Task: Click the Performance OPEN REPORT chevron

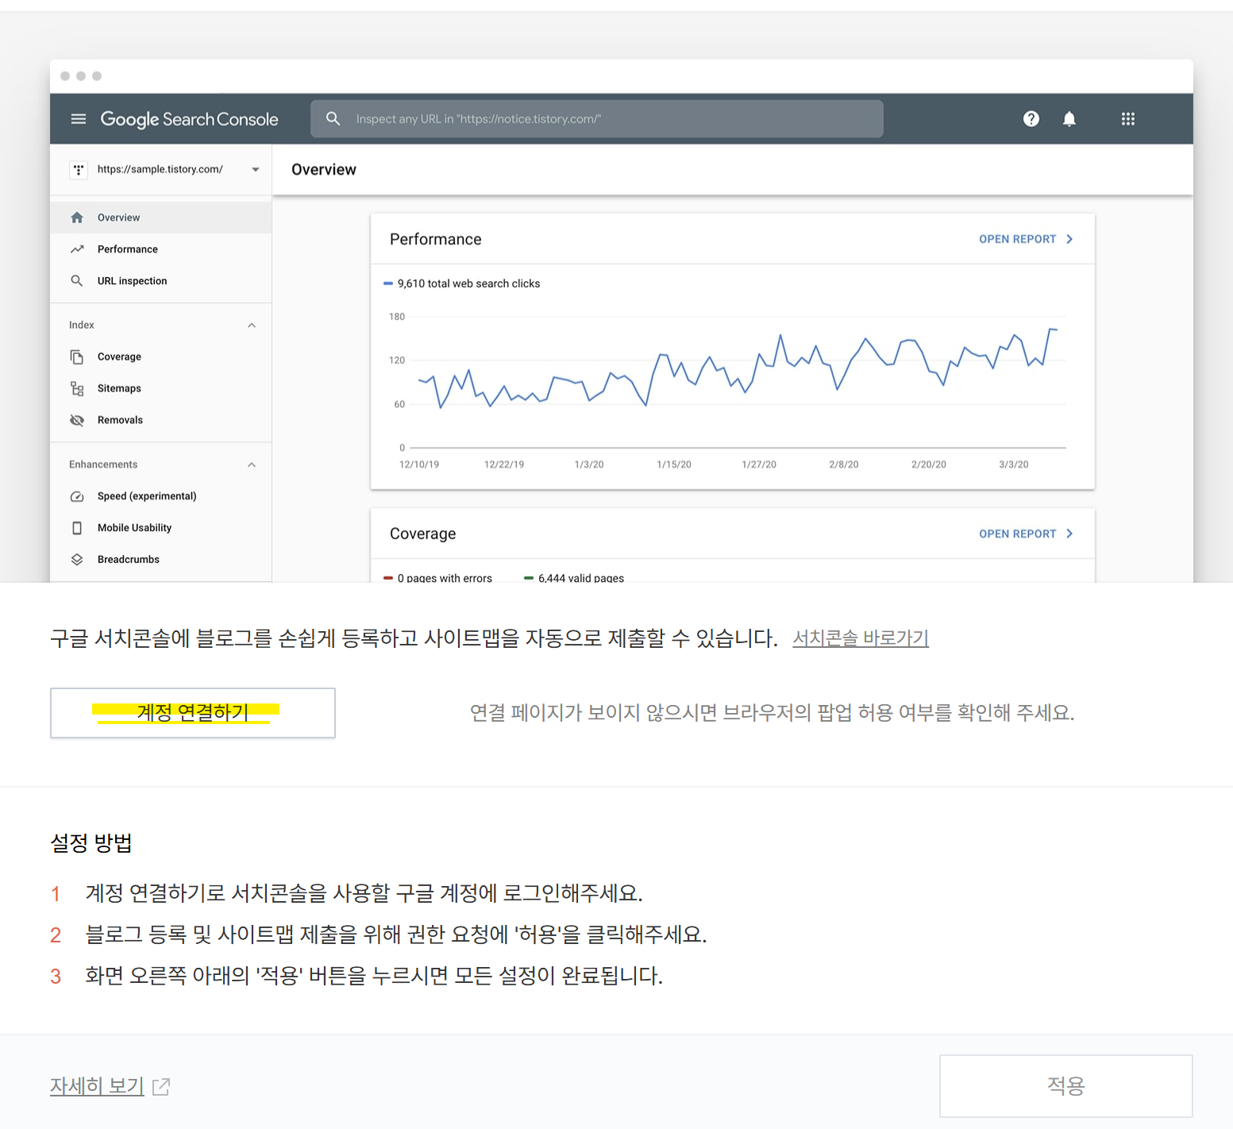Action: pyautogui.click(x=1069, y=239)
